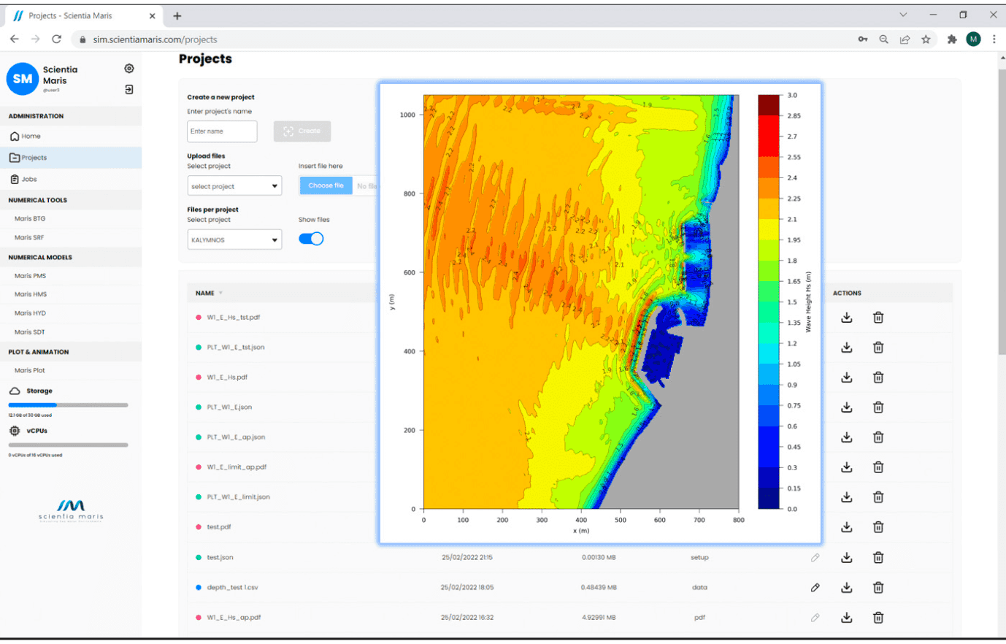The height and width of the screenshot is (644, 1006).
Task: Click the Storage usage progress bar
Action: (x=68, y=405)
